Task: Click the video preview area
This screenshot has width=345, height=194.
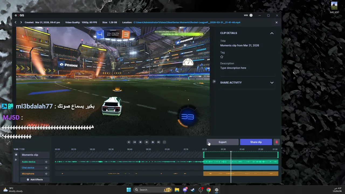Action: 113,81
